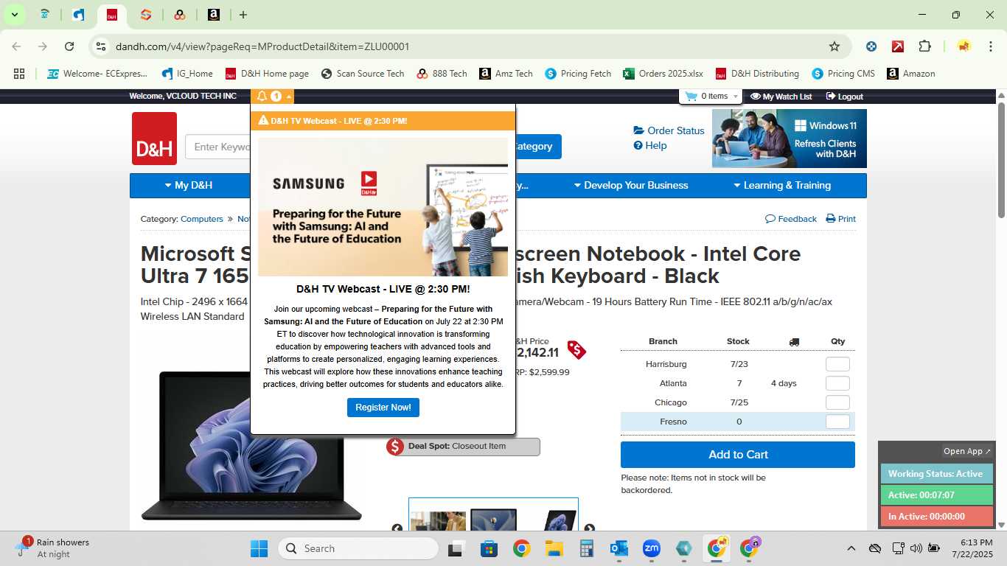
Task: Click Working Status: Active bar
Action: click(936, 474)
